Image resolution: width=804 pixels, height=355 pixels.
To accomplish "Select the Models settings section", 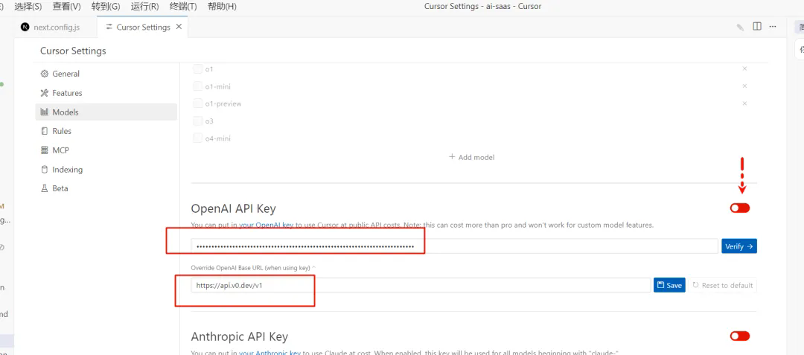I will pos(106,112).
